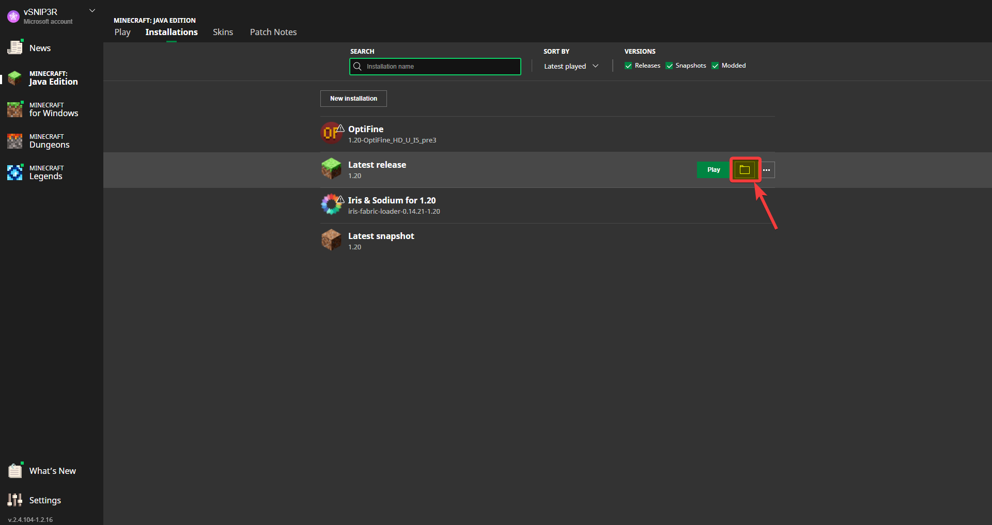The width and height of the screenshot is (992, 525).
Task: Focus the Installation name search field
Action: click(x=440, y=67)
